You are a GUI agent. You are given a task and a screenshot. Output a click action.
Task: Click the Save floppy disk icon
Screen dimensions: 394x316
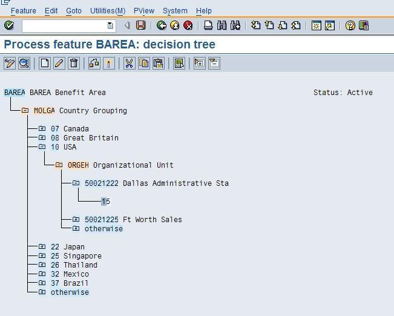(140, 25)
